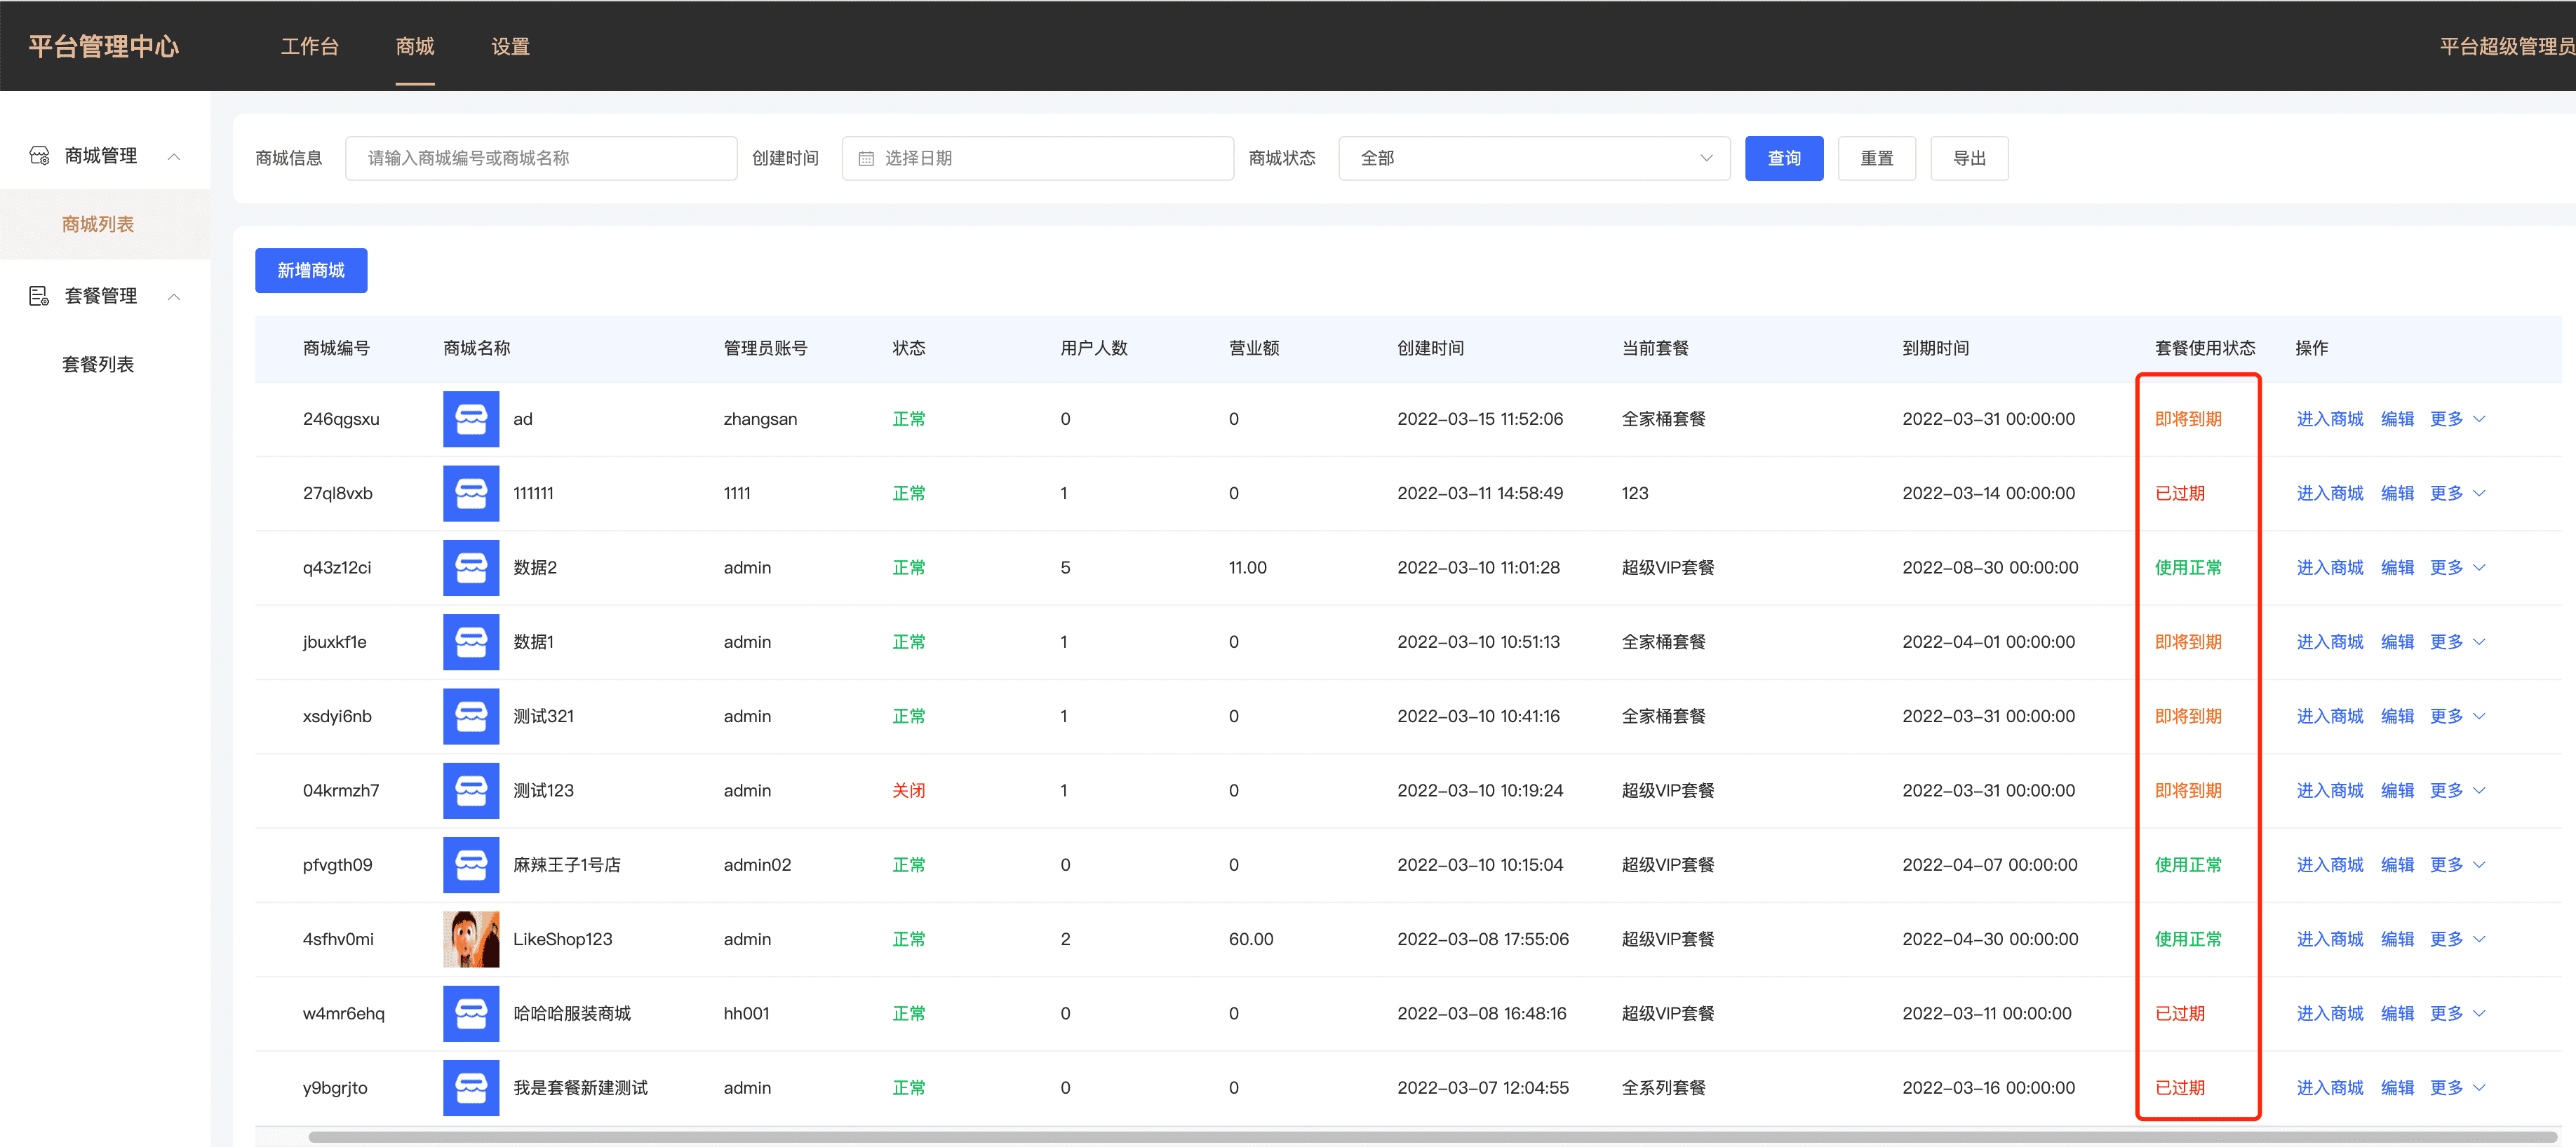
Task: Click the horizontal table scrollbar
Action: [1432, 1136]
